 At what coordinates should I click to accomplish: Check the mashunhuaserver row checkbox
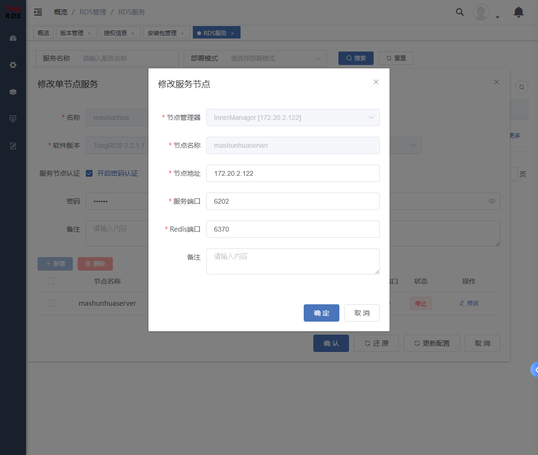coord(51,303)
